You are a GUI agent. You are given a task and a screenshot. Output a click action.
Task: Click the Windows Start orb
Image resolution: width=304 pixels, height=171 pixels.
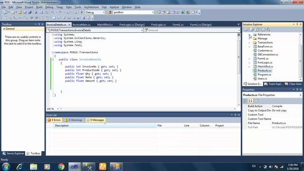click(6, 167)
